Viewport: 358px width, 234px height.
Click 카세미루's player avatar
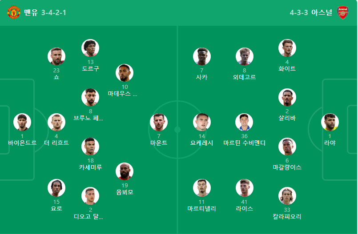point(90,147)
